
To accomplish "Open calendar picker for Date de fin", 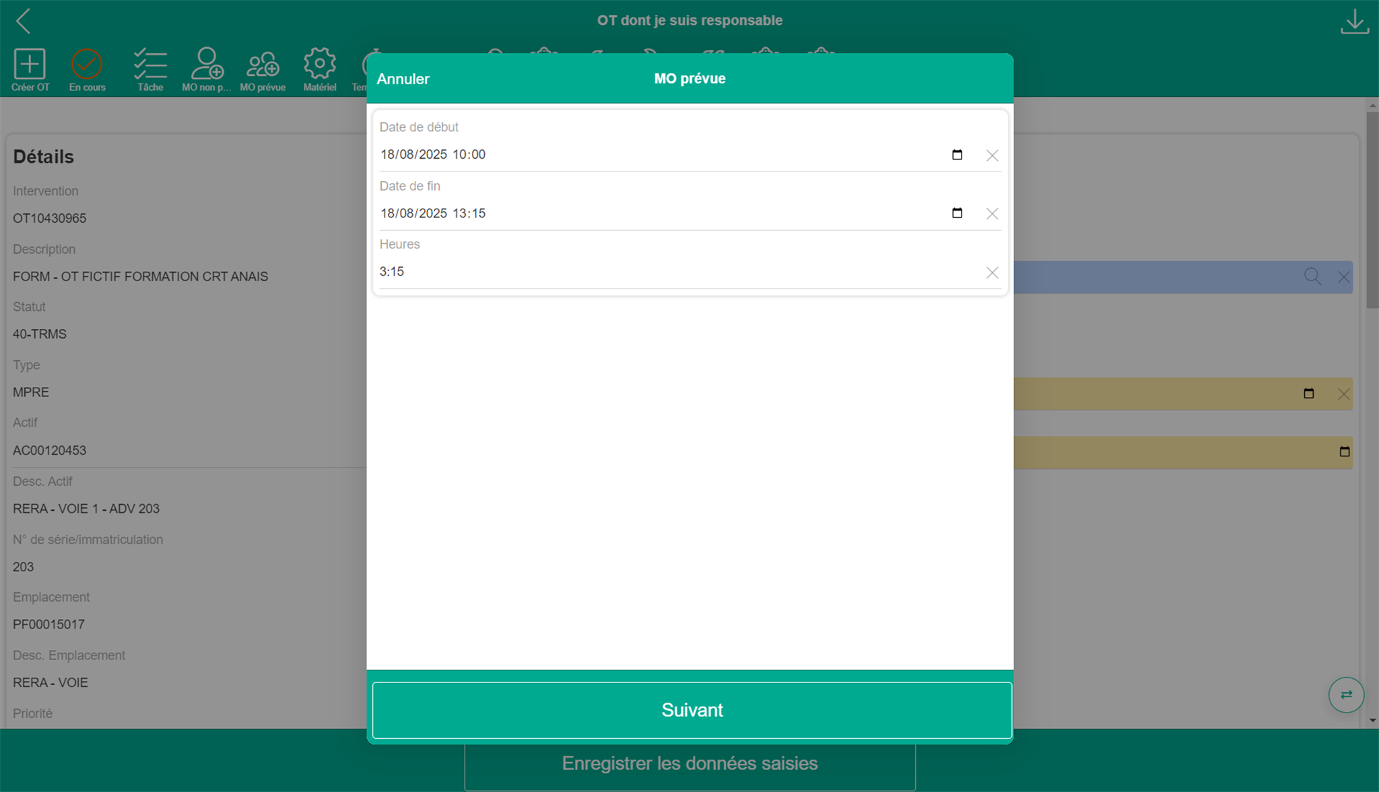I will point(957,213).
